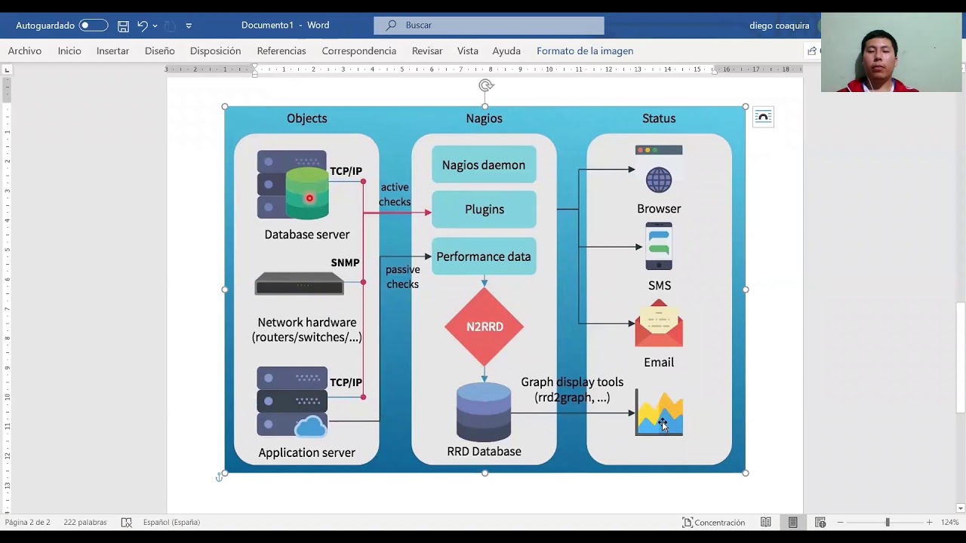Click the zoom out minus button

click(x=840, y=522)
